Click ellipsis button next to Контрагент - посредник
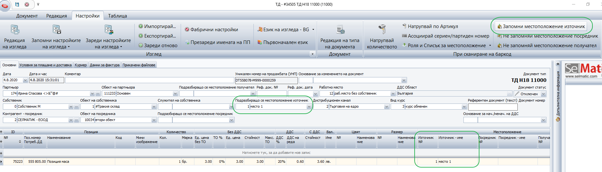This screenshot has width=602, height=172. point(77,120)
